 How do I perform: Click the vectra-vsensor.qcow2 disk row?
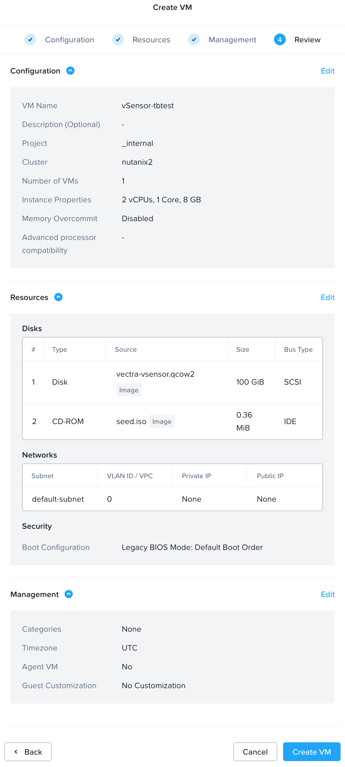(172, 382)
